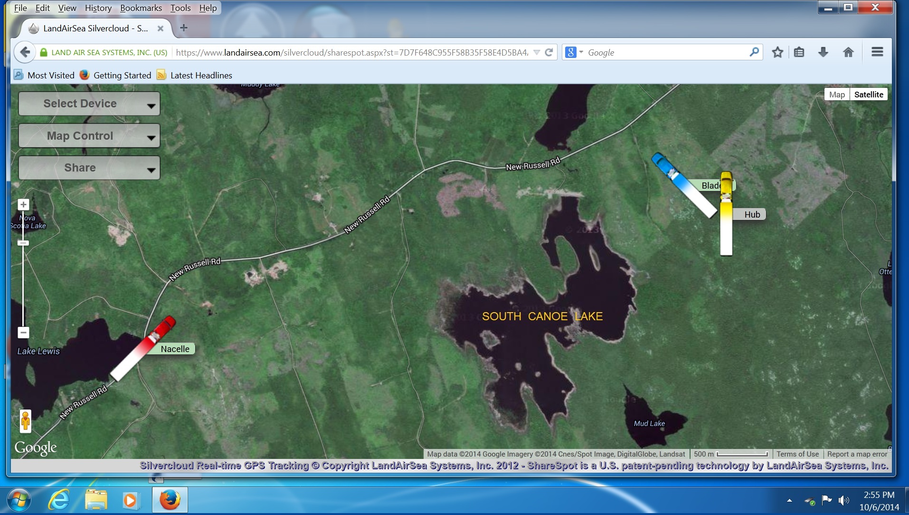The image size is (909, 515).
Task: Open the Edit menu
Action: [x=42, y=8]
